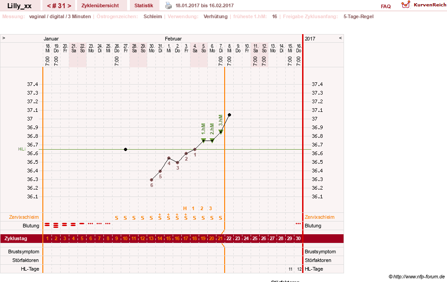Click the Februar month header
Screen dimensions: 447x282
click(173, 39)
